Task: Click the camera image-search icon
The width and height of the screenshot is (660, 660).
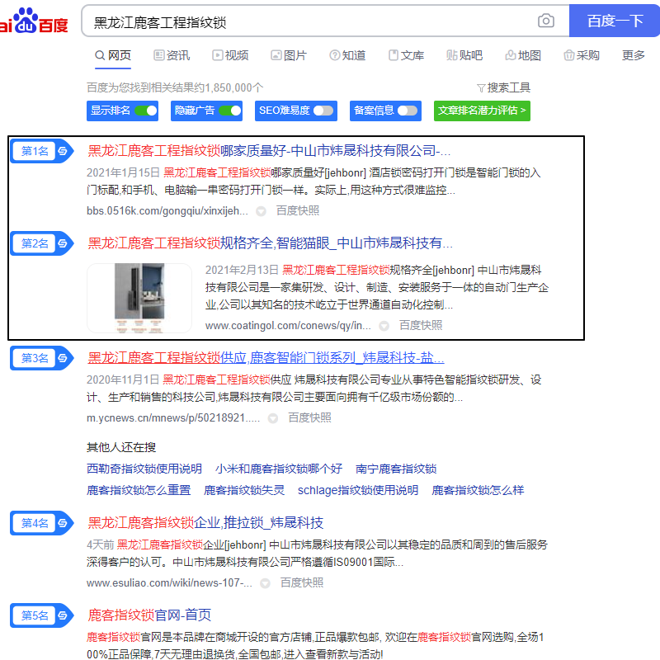Action: 546,21
